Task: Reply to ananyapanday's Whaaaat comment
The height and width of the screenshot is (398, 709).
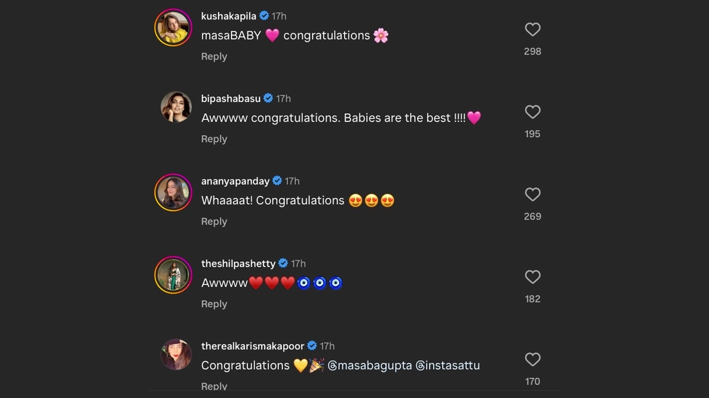Action: [214, 222]
